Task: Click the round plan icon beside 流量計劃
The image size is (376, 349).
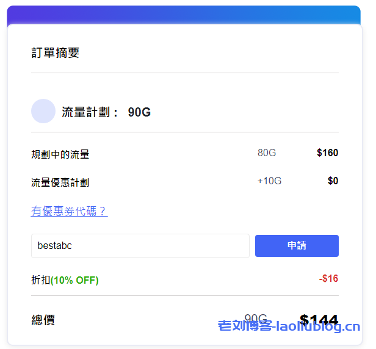Action: pyautogui.click(x=43, y=111)
